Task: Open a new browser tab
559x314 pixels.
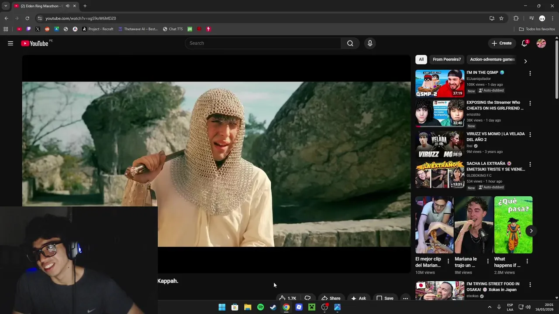Action: [x=85, y=6]
